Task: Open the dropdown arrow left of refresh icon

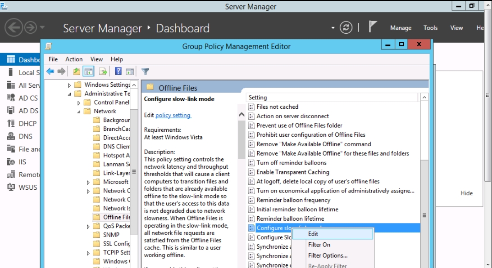Action: (x=333, y=28)
